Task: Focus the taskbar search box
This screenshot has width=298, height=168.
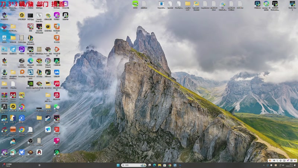Action: (134, 165)
